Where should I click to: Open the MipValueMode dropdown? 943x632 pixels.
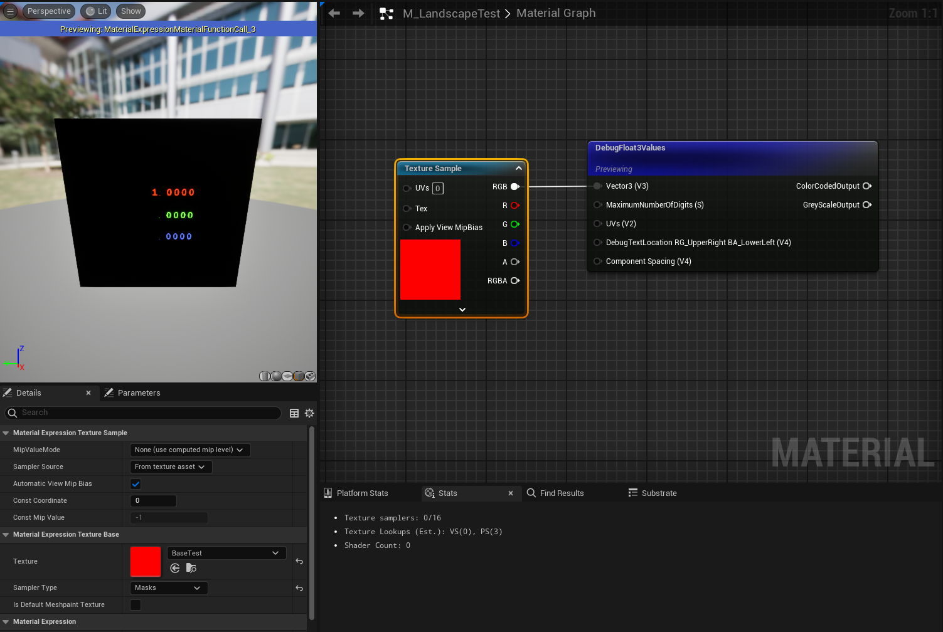189,450
